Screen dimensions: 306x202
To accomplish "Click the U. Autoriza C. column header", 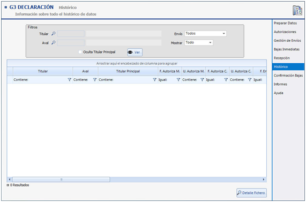I will [x=241, y=71].
